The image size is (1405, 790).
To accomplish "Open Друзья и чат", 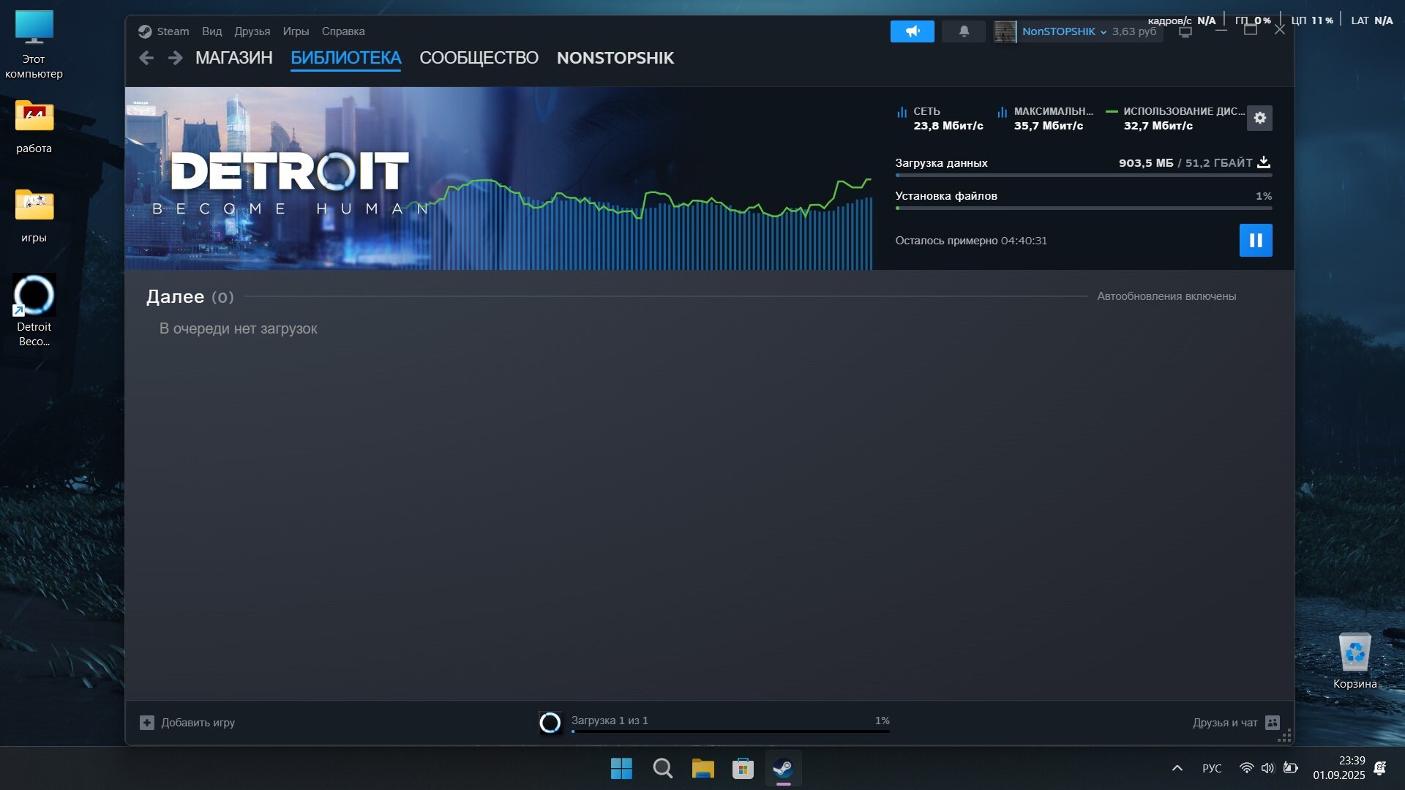I will coord(1235,722).
